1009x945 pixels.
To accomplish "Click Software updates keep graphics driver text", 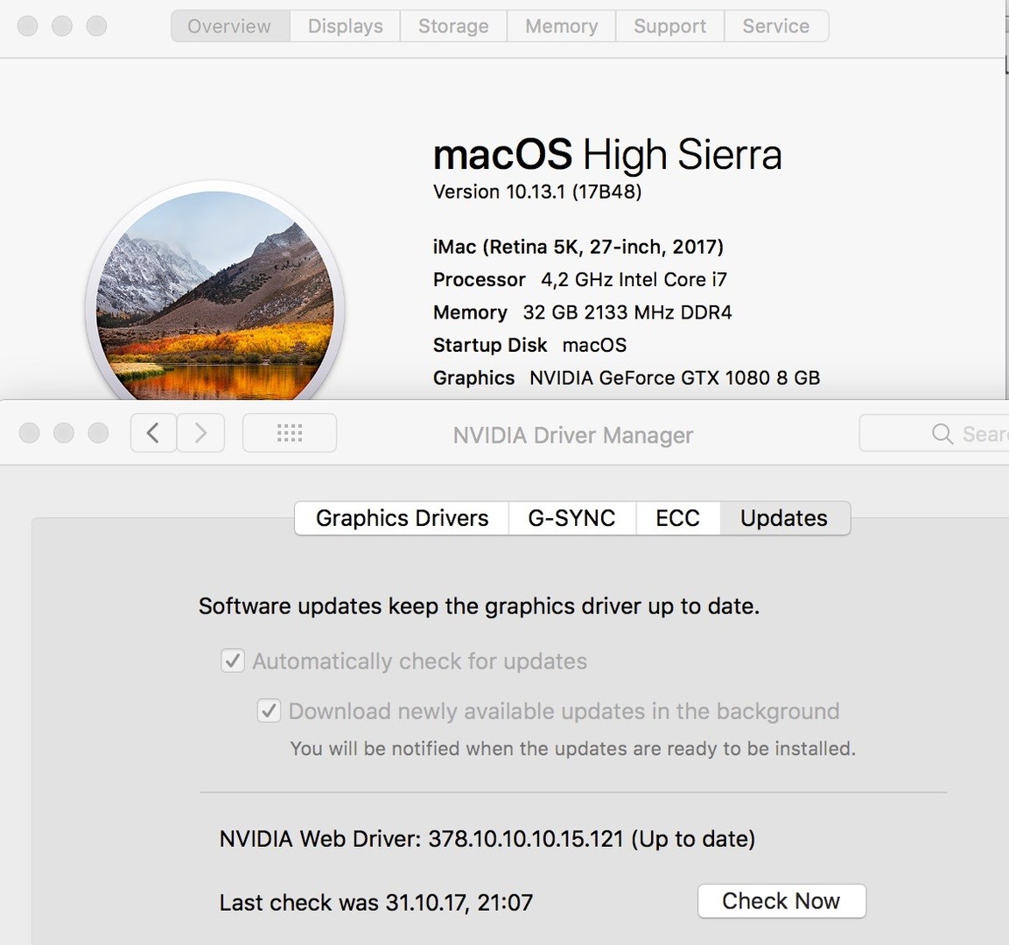I will pos(479,606).
